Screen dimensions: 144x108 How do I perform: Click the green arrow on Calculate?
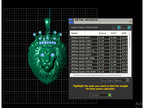(109, 95)
